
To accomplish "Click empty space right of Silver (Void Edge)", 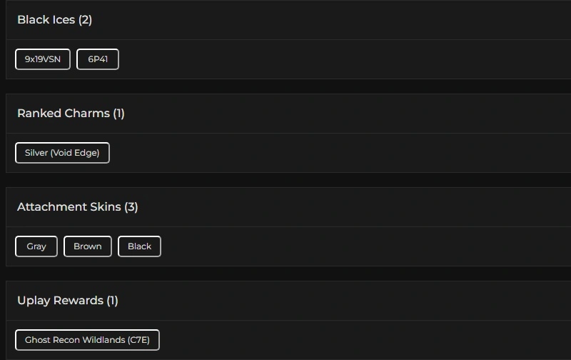I will [321, 153].
